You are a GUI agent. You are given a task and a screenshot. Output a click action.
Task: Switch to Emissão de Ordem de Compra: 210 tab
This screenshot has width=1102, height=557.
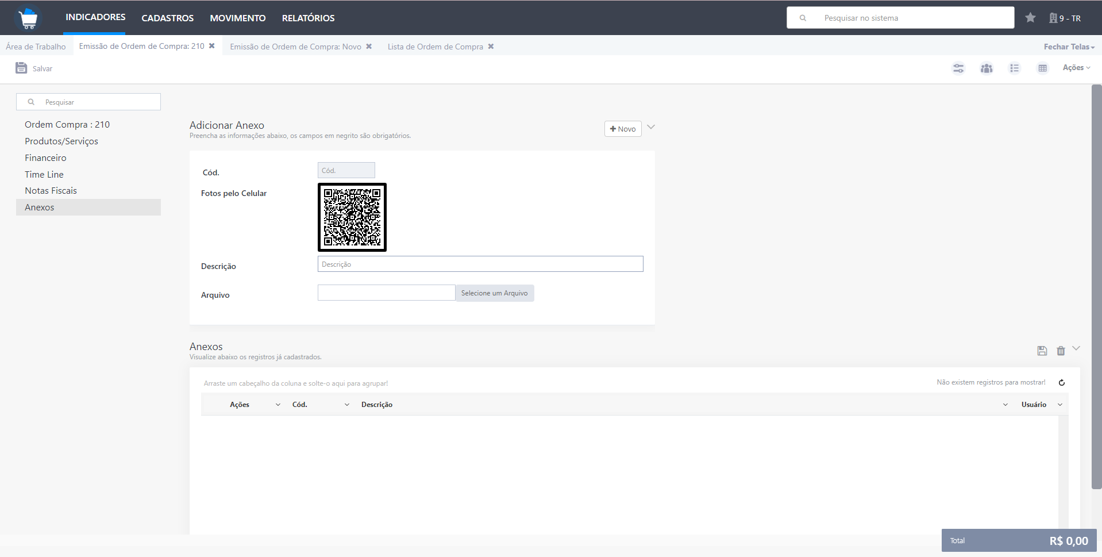click(x=141, y=46)
